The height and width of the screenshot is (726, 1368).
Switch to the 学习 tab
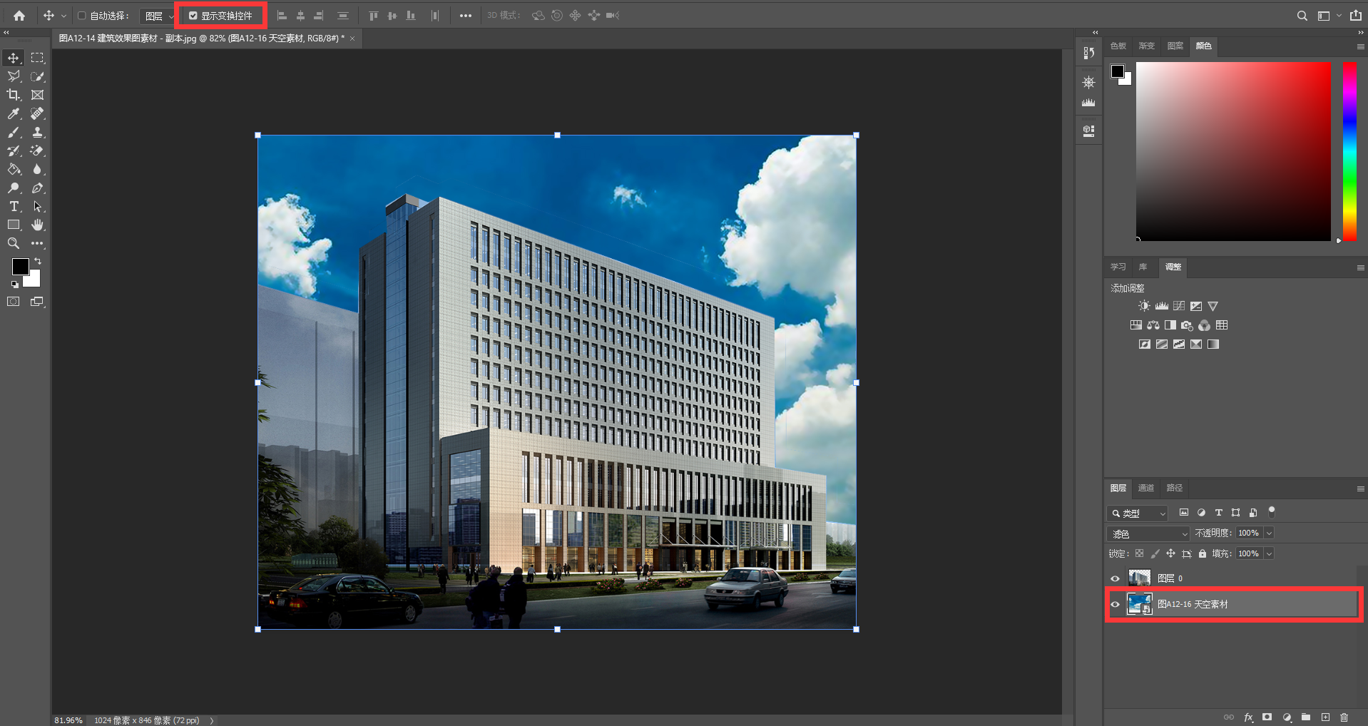pos(1118,267)
